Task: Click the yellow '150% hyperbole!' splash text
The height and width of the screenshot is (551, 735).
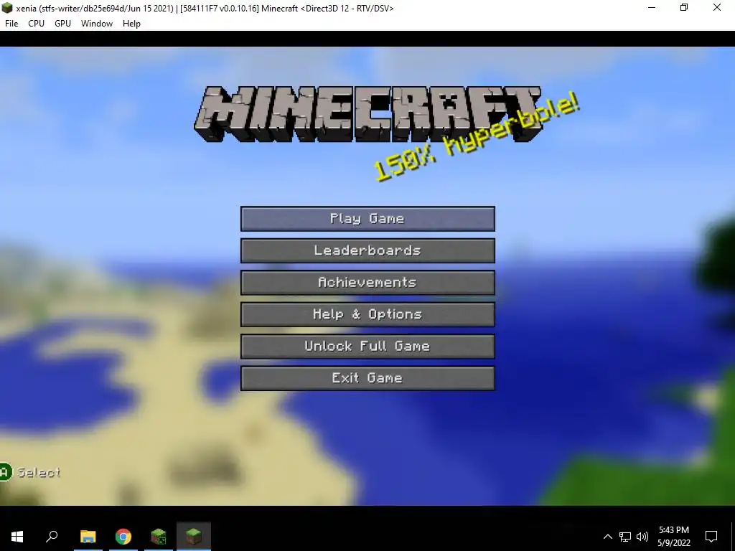Action: [x=477, y=137]
